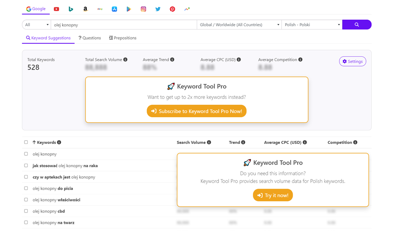
Task: Expand the 'All' search type dropdown
Action: 37,25
